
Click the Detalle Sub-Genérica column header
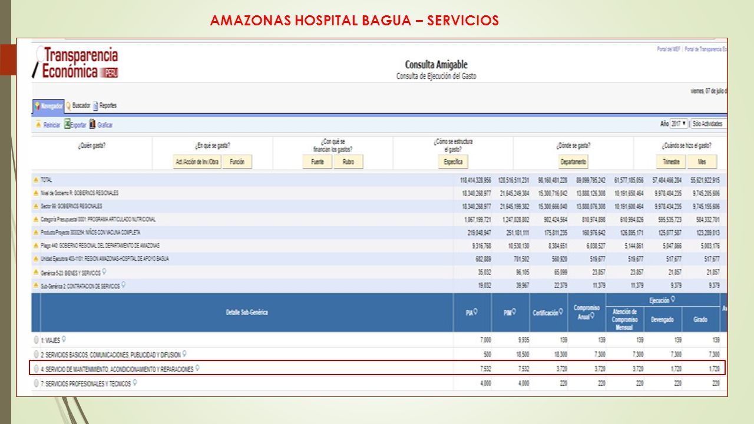click(x=247, y=313)
